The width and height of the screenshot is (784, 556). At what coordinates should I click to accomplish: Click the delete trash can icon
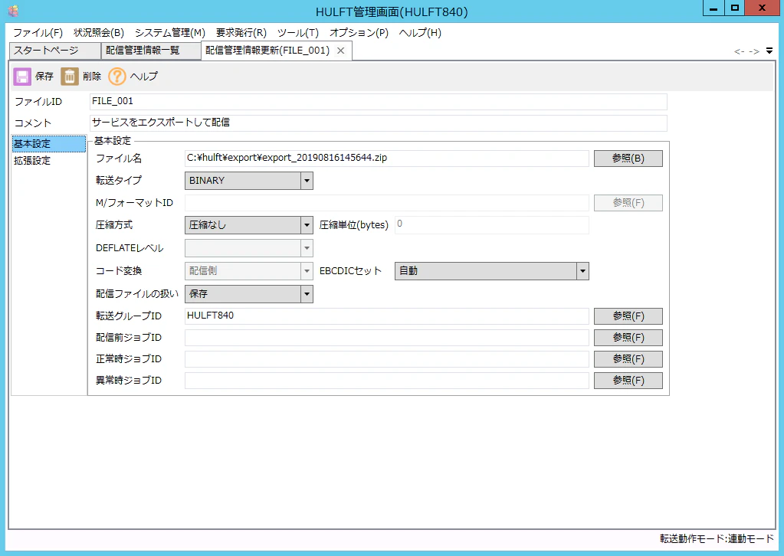click(70, 77)
